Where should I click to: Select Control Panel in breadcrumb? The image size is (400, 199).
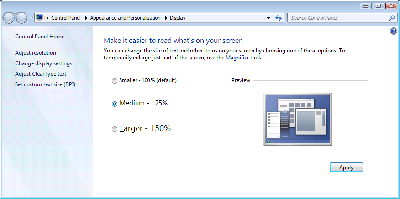click(66, 18)
